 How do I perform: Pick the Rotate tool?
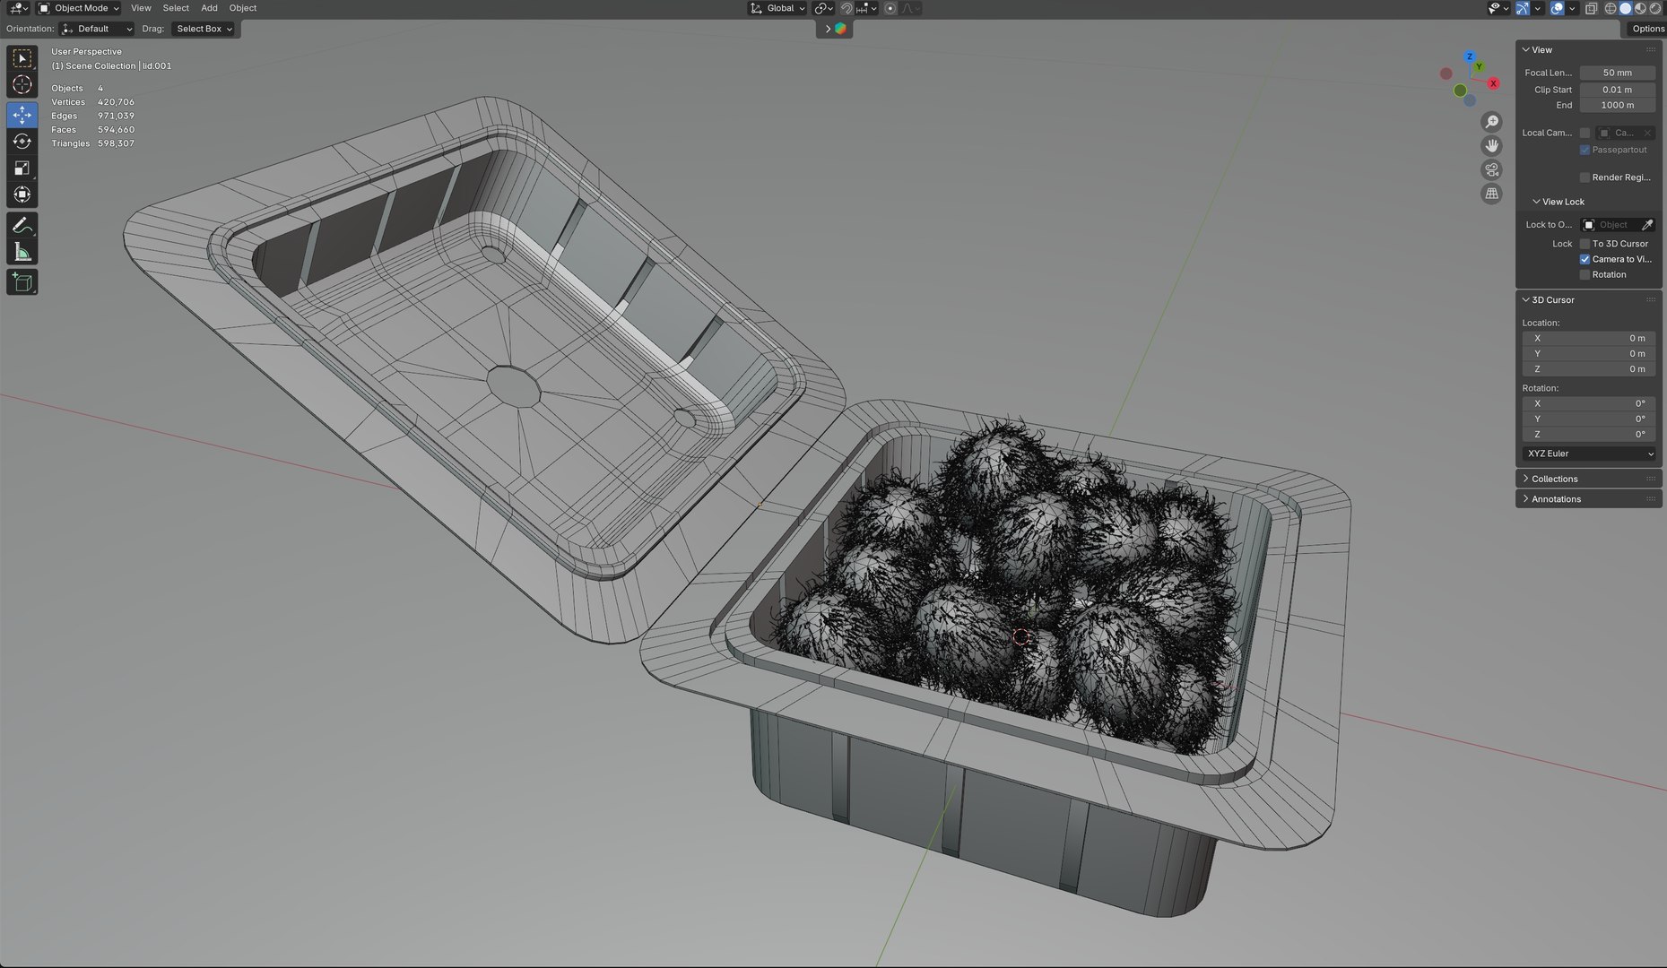(22, 142)
